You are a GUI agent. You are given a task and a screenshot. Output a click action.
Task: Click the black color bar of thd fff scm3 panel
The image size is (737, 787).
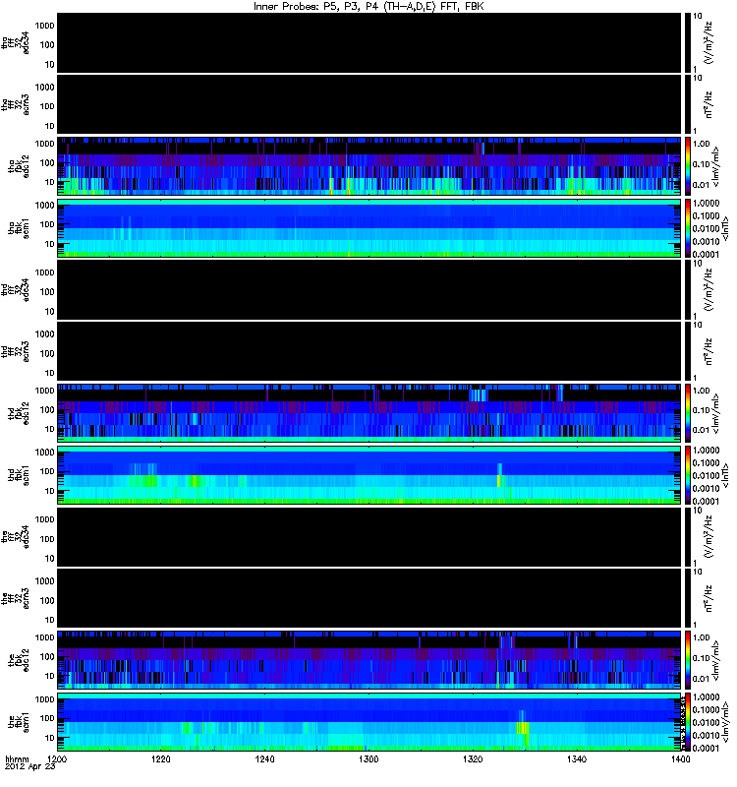pyautogui.click(x=687, y=351)
